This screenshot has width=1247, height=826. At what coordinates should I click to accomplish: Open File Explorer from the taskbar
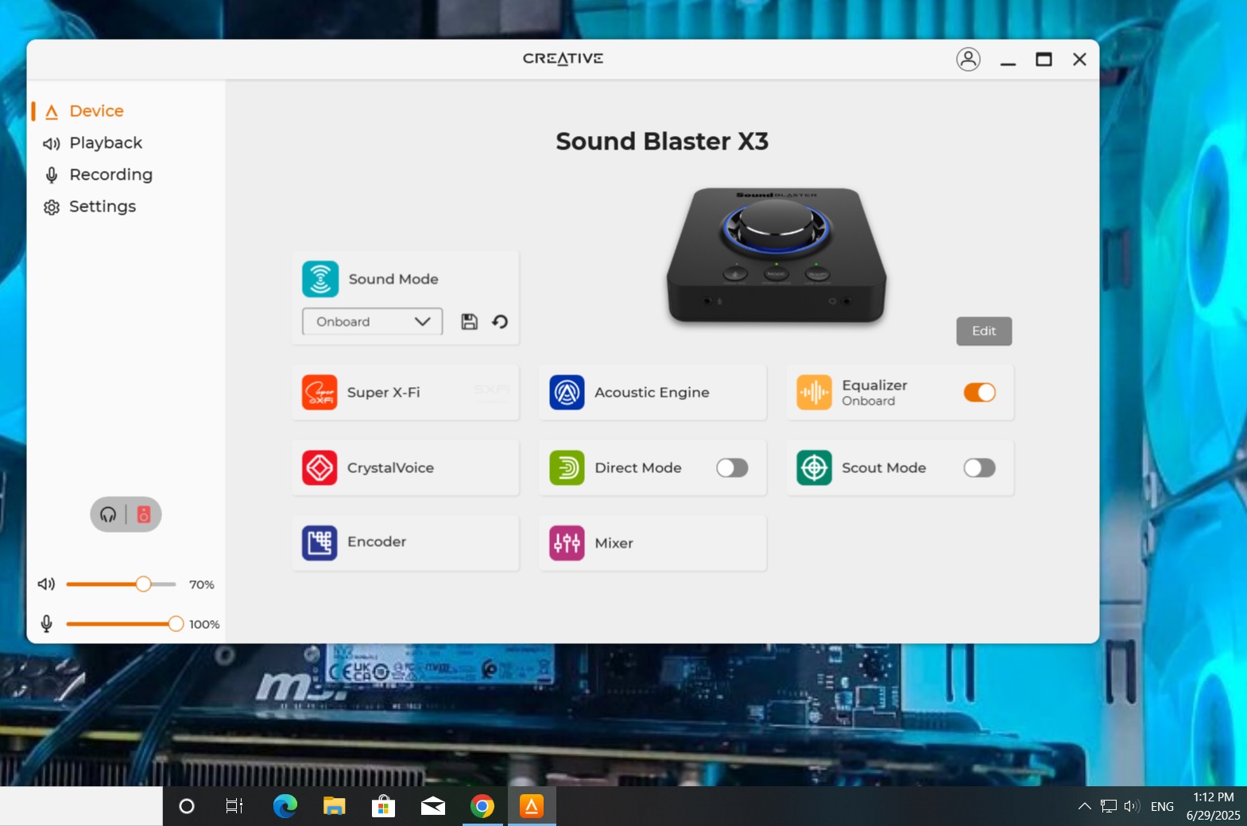coord(334,806)
